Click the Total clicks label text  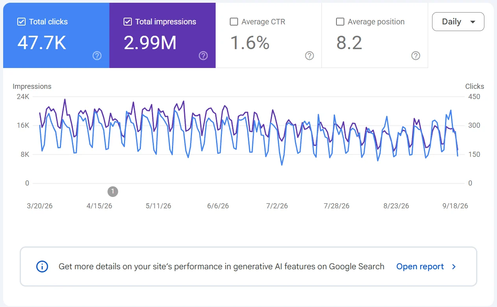(x=48, y=22)
